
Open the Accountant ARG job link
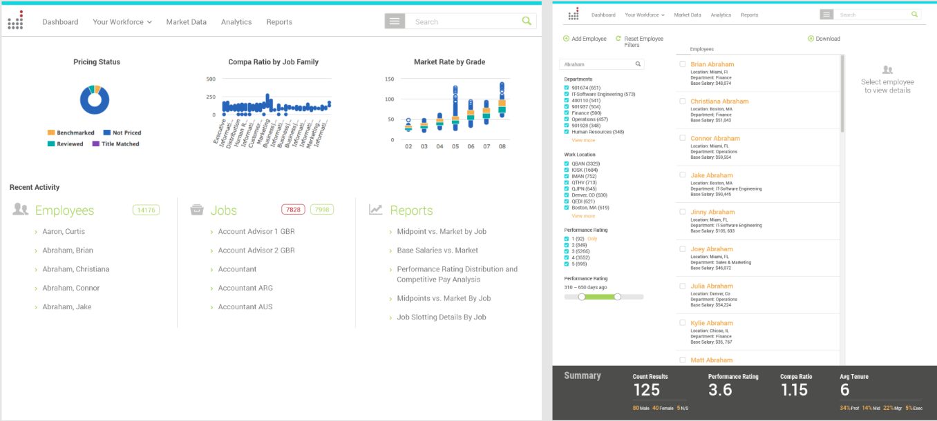tap(246, 288)
